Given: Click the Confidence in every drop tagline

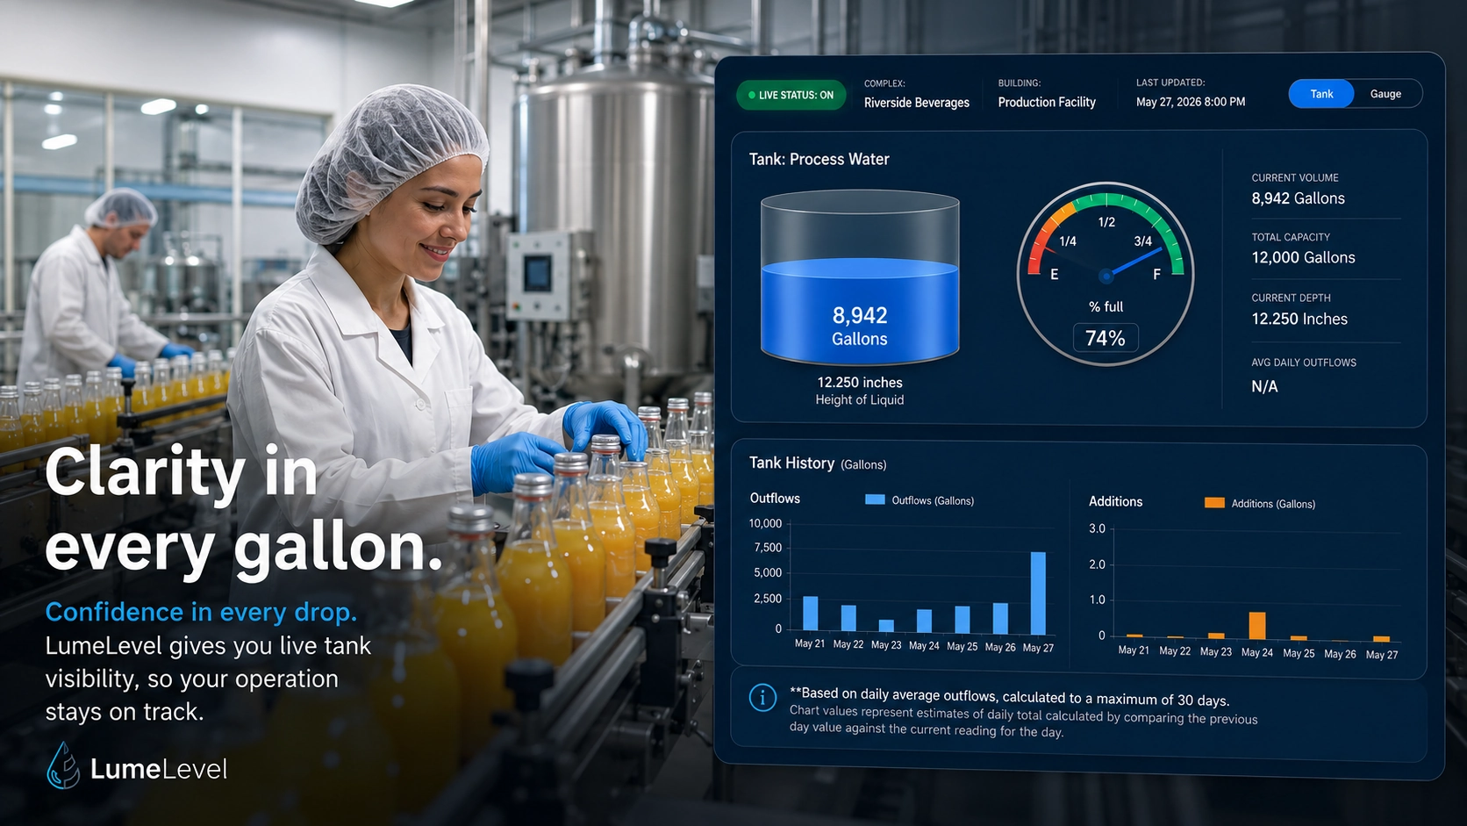Looking at the screenshot, I should point(201,611).
